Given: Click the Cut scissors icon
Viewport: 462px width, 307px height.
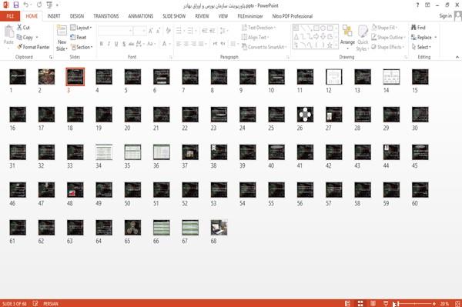Looking at the screenshot, I should click(x=19, y=28).
